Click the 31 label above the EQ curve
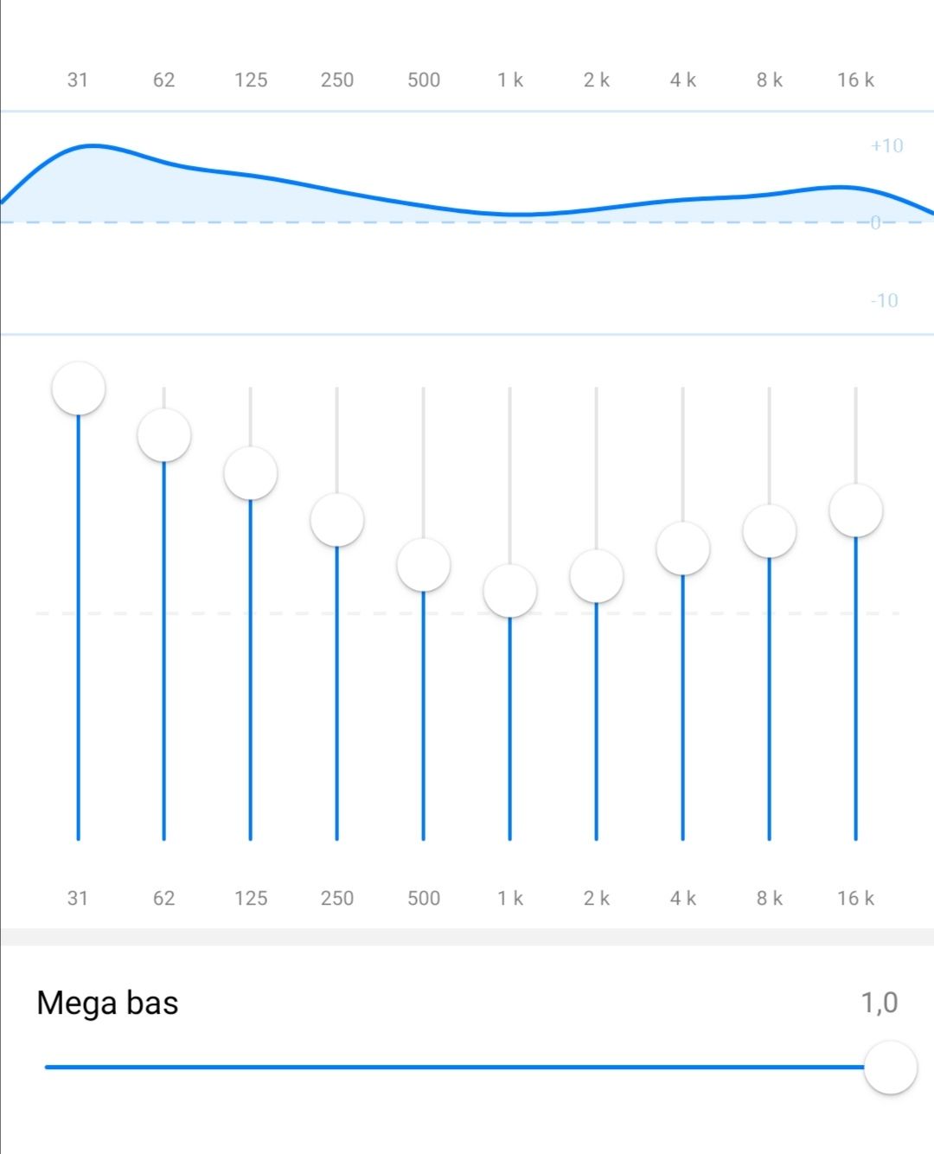The width and height of the screenshot is (934, 1154). pyautogui.click(x=78, y=80)
